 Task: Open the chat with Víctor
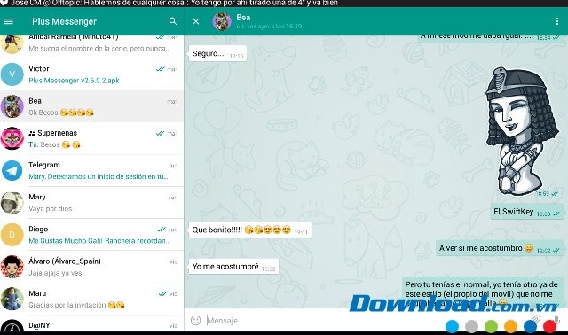pos(92,74)
